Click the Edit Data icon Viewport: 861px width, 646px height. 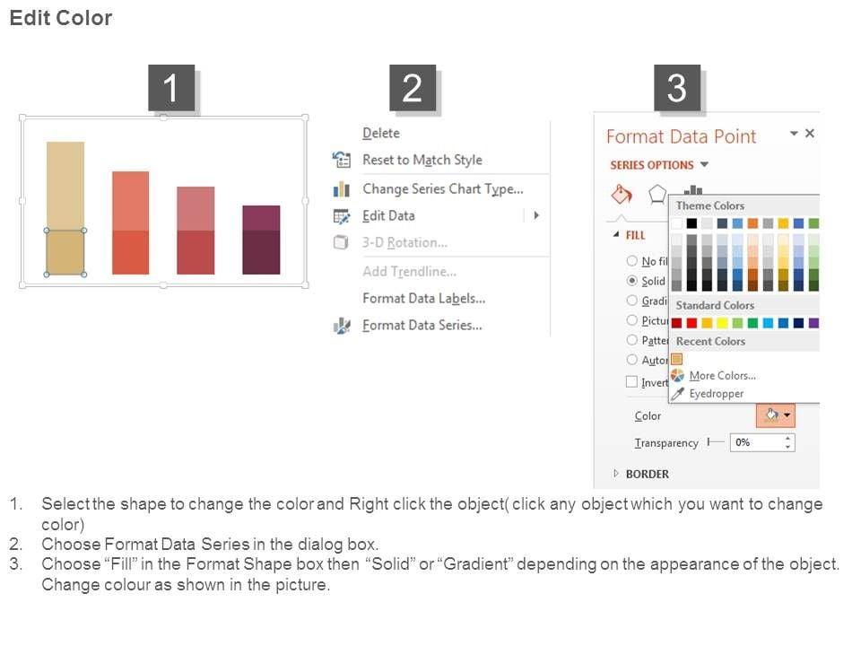tap(341, 216)
